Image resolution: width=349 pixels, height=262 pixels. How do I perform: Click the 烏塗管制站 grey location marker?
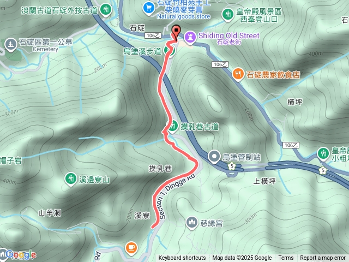[214, 157]
